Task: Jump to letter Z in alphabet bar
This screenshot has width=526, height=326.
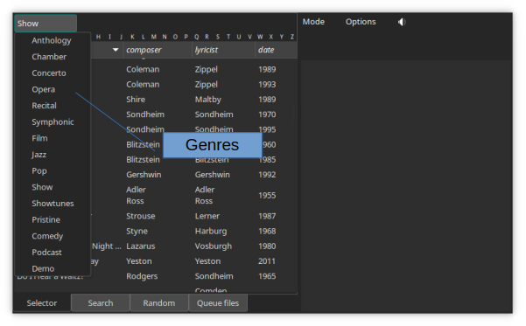Action: (x=292, y=37)
